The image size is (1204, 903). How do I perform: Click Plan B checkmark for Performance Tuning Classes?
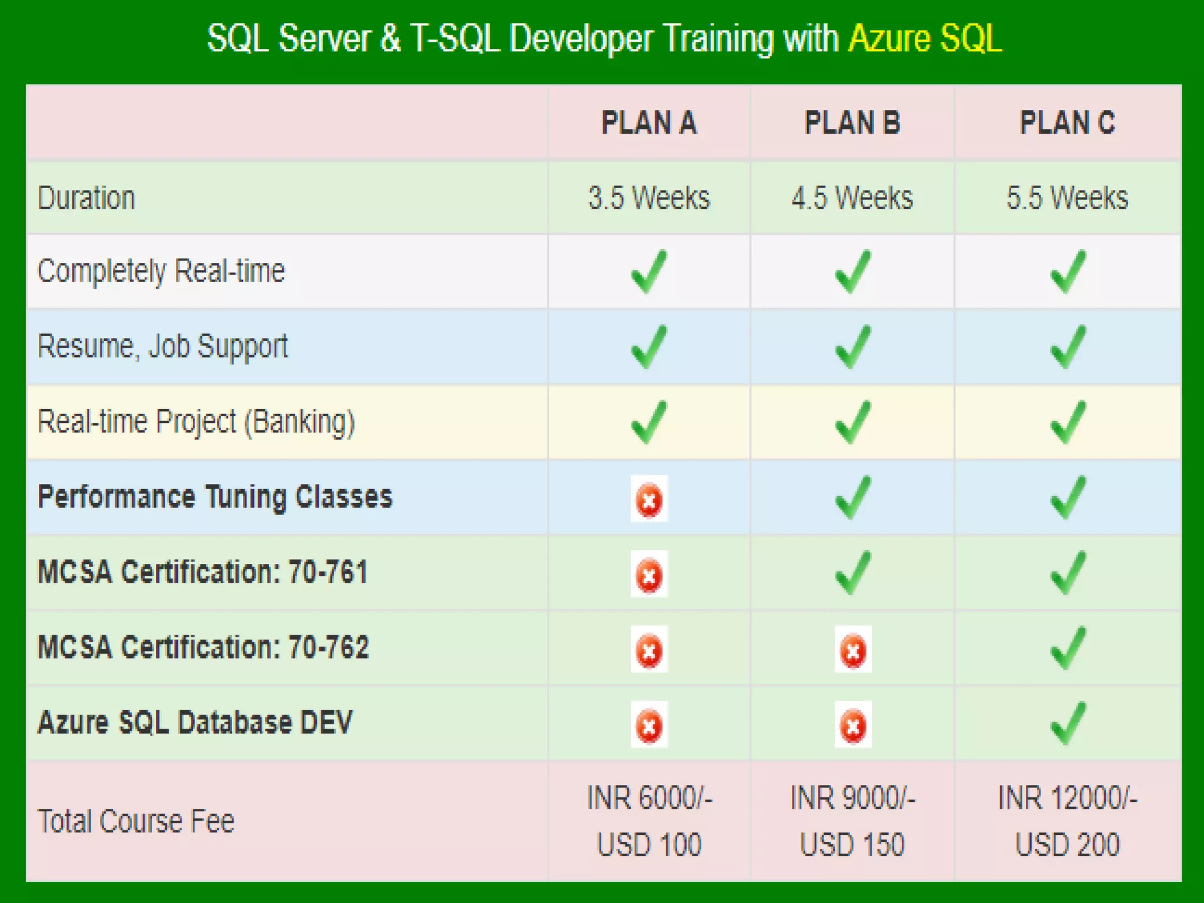click(852, 498)
